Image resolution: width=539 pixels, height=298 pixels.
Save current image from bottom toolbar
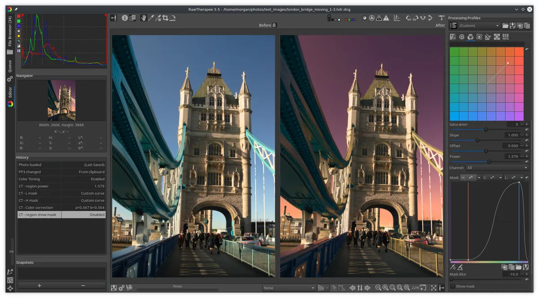coord(114,288)
